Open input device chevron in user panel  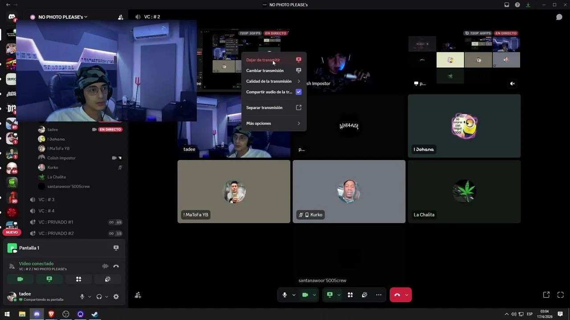[90, 296]
